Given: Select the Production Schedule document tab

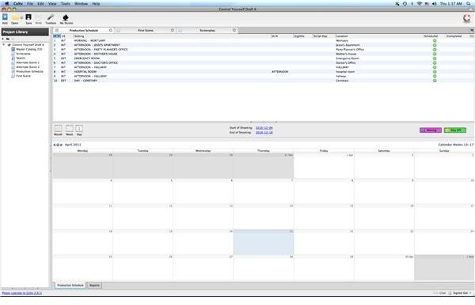Looking at the screenshot, I should coord(83,30).
